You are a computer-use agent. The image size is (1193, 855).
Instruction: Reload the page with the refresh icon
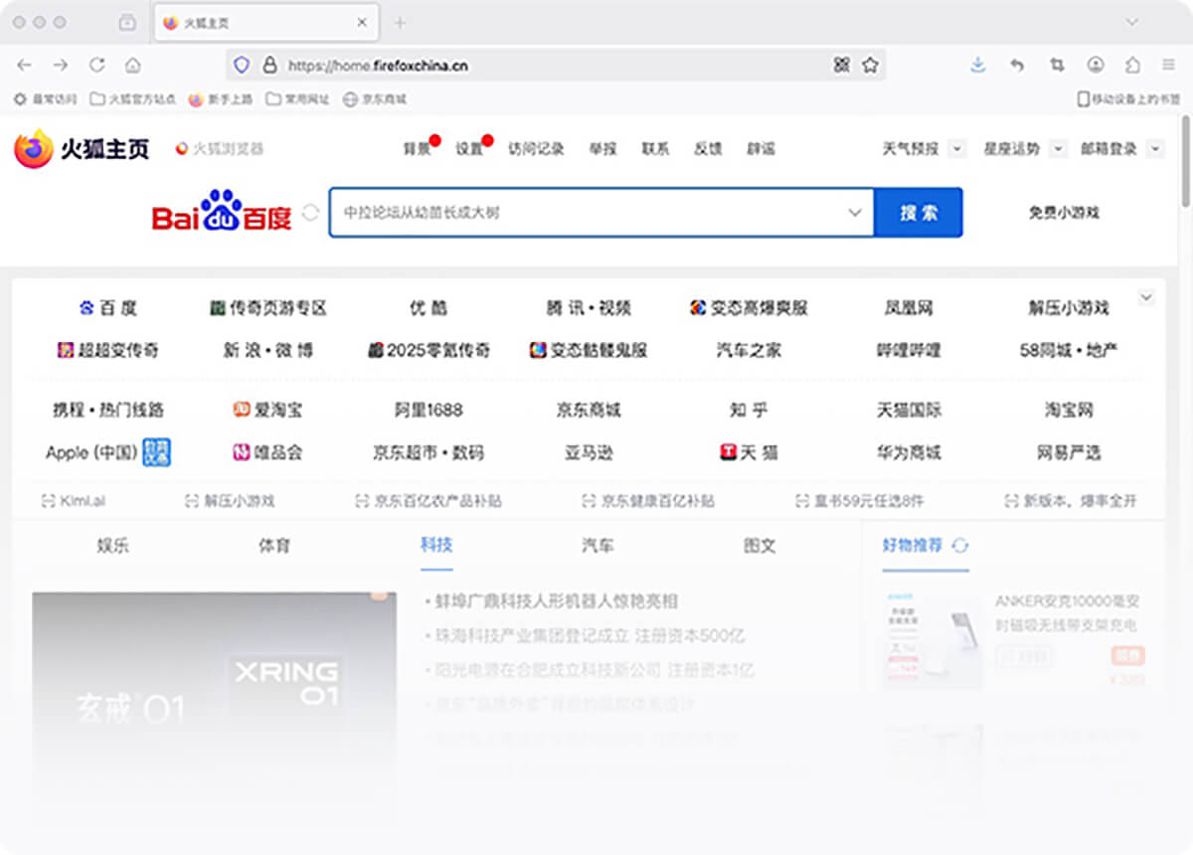(x=96, y=65)
